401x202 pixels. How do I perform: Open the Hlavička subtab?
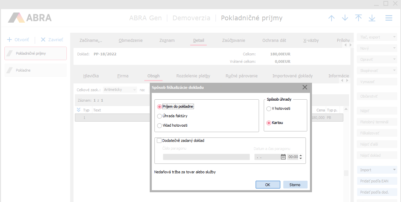click(91, 76)
